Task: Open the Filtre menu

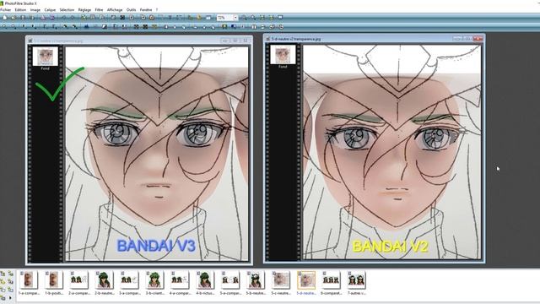Action: pos(99,9)
